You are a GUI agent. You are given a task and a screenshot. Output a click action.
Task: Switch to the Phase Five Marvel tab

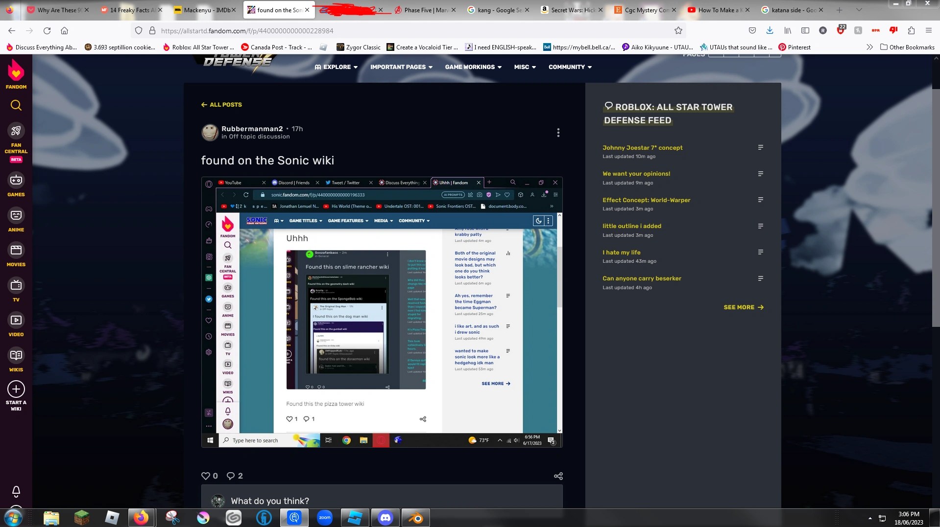point(426,10)
